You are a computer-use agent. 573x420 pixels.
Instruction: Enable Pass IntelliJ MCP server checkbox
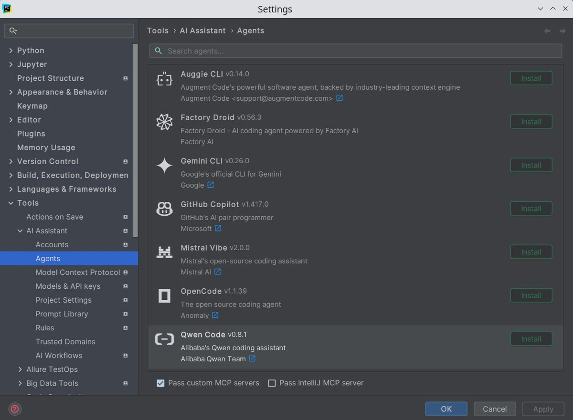click(272, 383)
